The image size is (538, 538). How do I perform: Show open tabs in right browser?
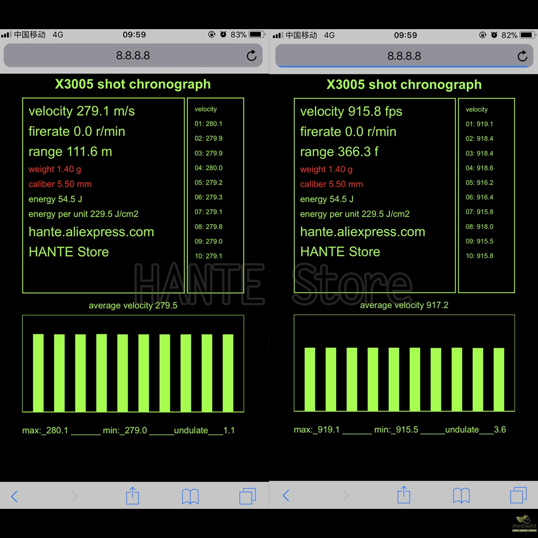(x=519, y=495)
